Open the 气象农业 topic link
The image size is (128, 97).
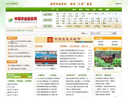[x=59, y=26]
